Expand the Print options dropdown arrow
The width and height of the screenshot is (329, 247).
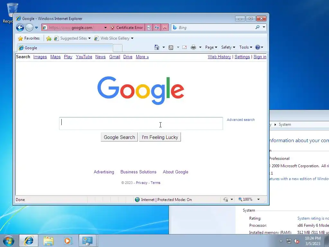click(x=200, y=47)
